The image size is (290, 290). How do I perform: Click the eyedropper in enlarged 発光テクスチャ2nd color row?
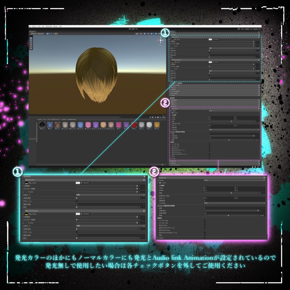point(81,214)
